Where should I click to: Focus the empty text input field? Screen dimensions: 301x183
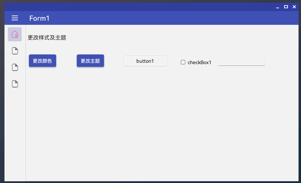point(241,61)
